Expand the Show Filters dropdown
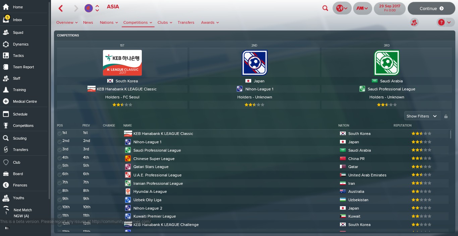The image size is (458, 236). pos(422,116)
